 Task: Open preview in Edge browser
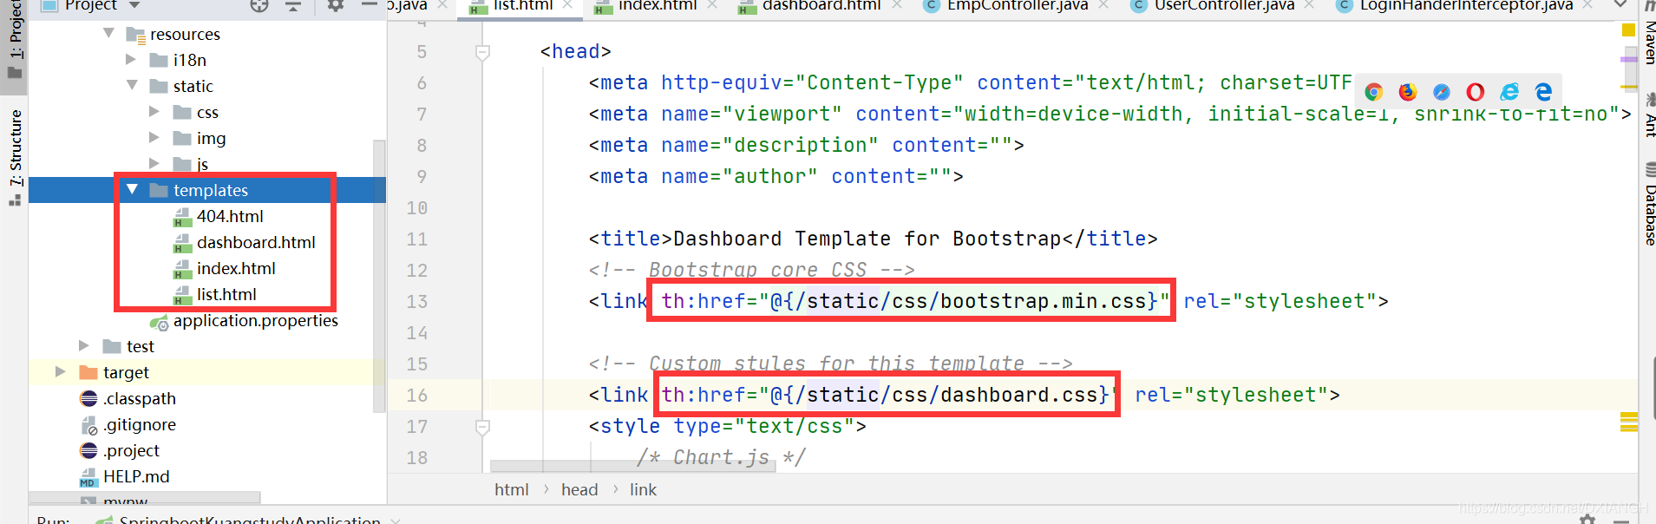(x=1543, y=92)
